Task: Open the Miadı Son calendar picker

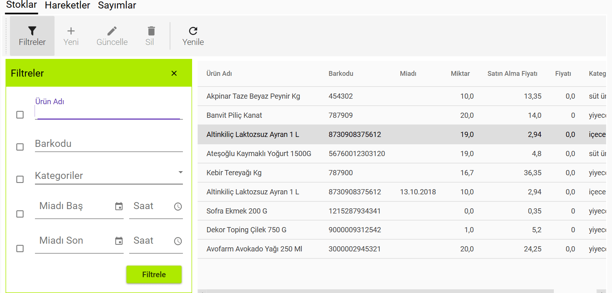Action: (x=119, y=241)
